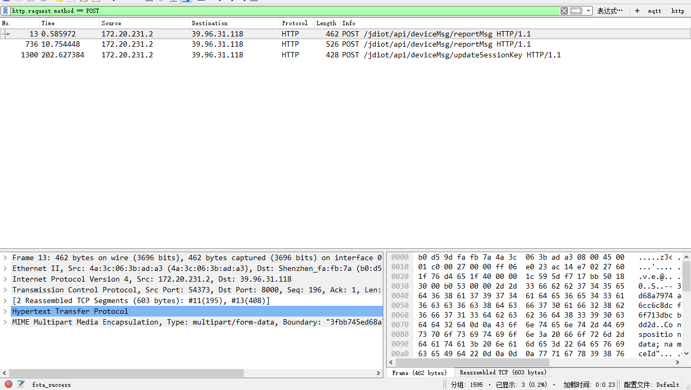691x390 pixels.
Task: Click hex offset 0000 row
Action: (x=400, y=257)
